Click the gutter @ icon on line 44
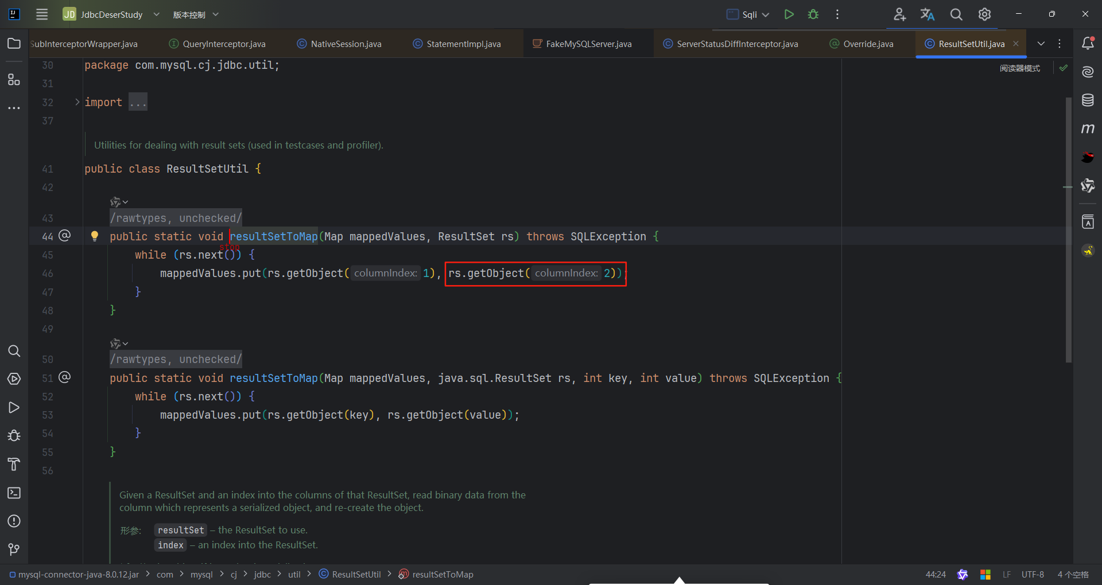1102x585 pixels. click(65, 235)
